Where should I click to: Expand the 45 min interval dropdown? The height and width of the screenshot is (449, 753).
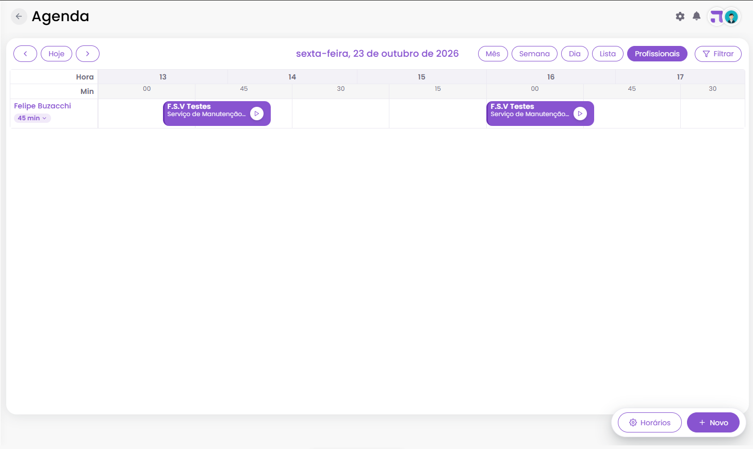pyautogui.click(x=32, y=118)
